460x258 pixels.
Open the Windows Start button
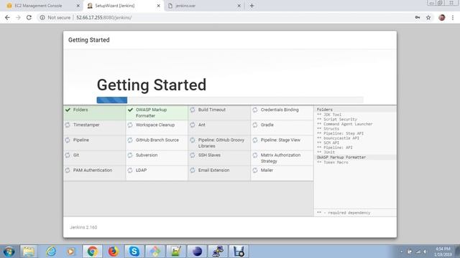tap(9, 252)
